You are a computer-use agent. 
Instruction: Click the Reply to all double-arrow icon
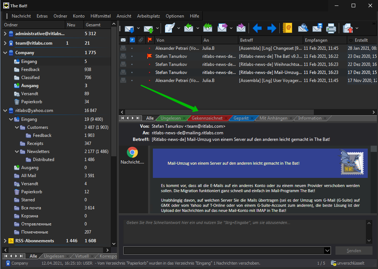click(x=208, y=28)
